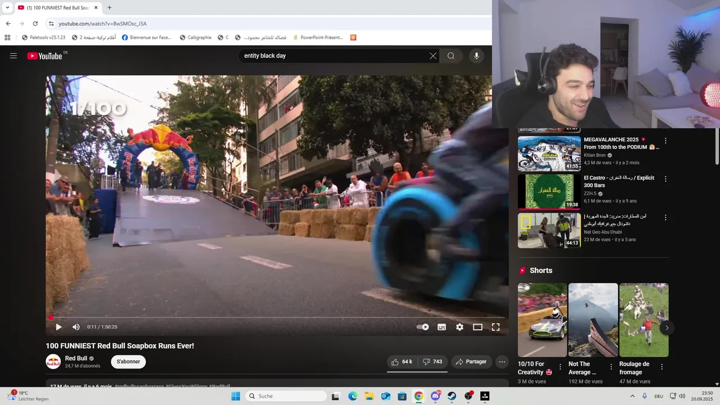This screenshot has width=720, height=405.
Task: Select the 100 FUNNIEST Red Bull tab
Action: [54, 8]
